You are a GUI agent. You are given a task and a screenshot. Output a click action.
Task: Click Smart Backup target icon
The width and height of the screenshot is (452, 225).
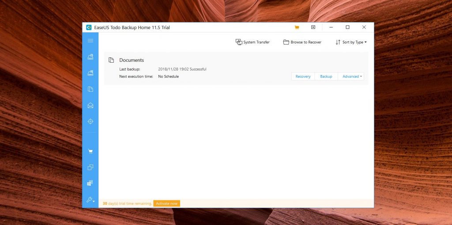90,121
